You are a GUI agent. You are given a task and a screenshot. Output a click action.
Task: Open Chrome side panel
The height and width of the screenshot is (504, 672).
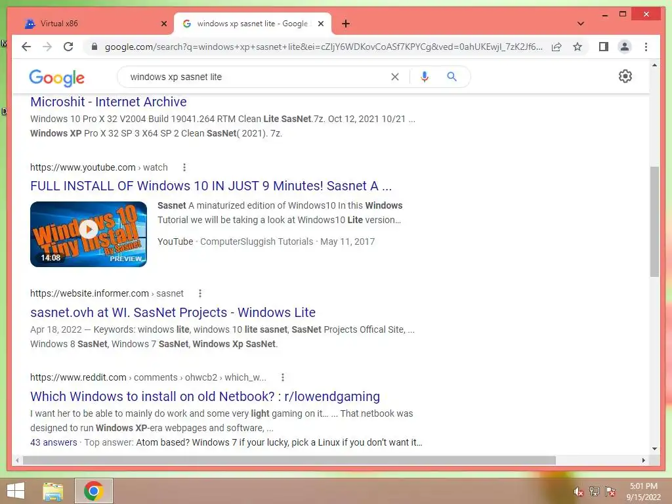pyautogui.click(x=604, y=47)
